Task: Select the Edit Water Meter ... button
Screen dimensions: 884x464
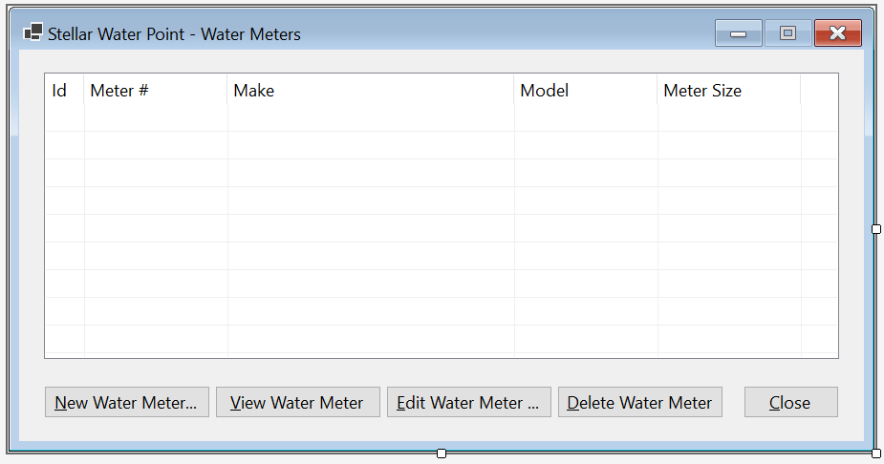Action: coord(468,402)
